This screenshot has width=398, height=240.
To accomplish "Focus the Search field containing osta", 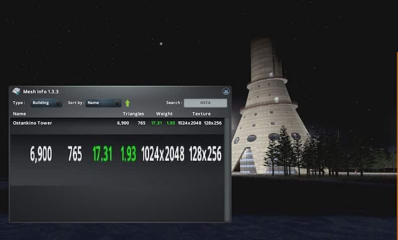I will 205,103.
